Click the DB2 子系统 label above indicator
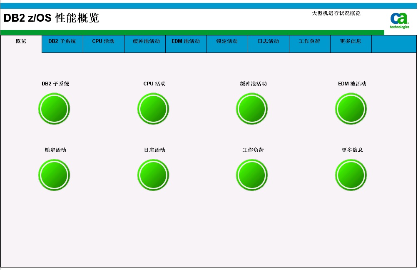 point(55,83)
